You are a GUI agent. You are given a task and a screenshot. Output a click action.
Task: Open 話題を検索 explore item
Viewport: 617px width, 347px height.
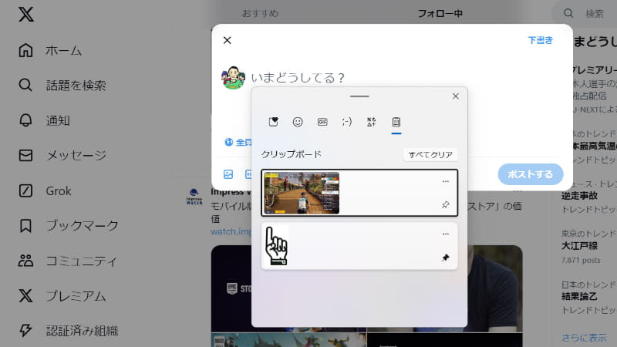point(62,86)
